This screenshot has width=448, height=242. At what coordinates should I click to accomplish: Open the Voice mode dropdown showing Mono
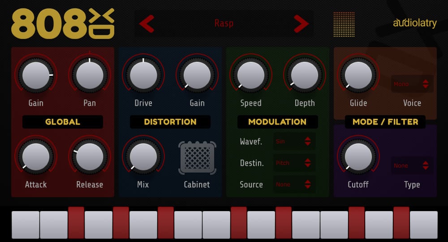click(x=412, y=84)
